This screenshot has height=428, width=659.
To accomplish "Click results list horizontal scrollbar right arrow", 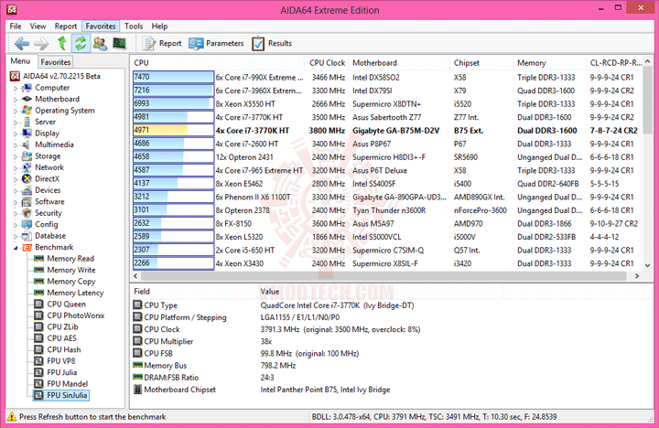I will pyautogui.click(x=637, y=276).
